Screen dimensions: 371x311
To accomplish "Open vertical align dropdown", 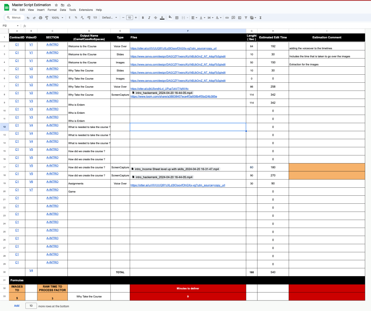I will pos(202,18).
